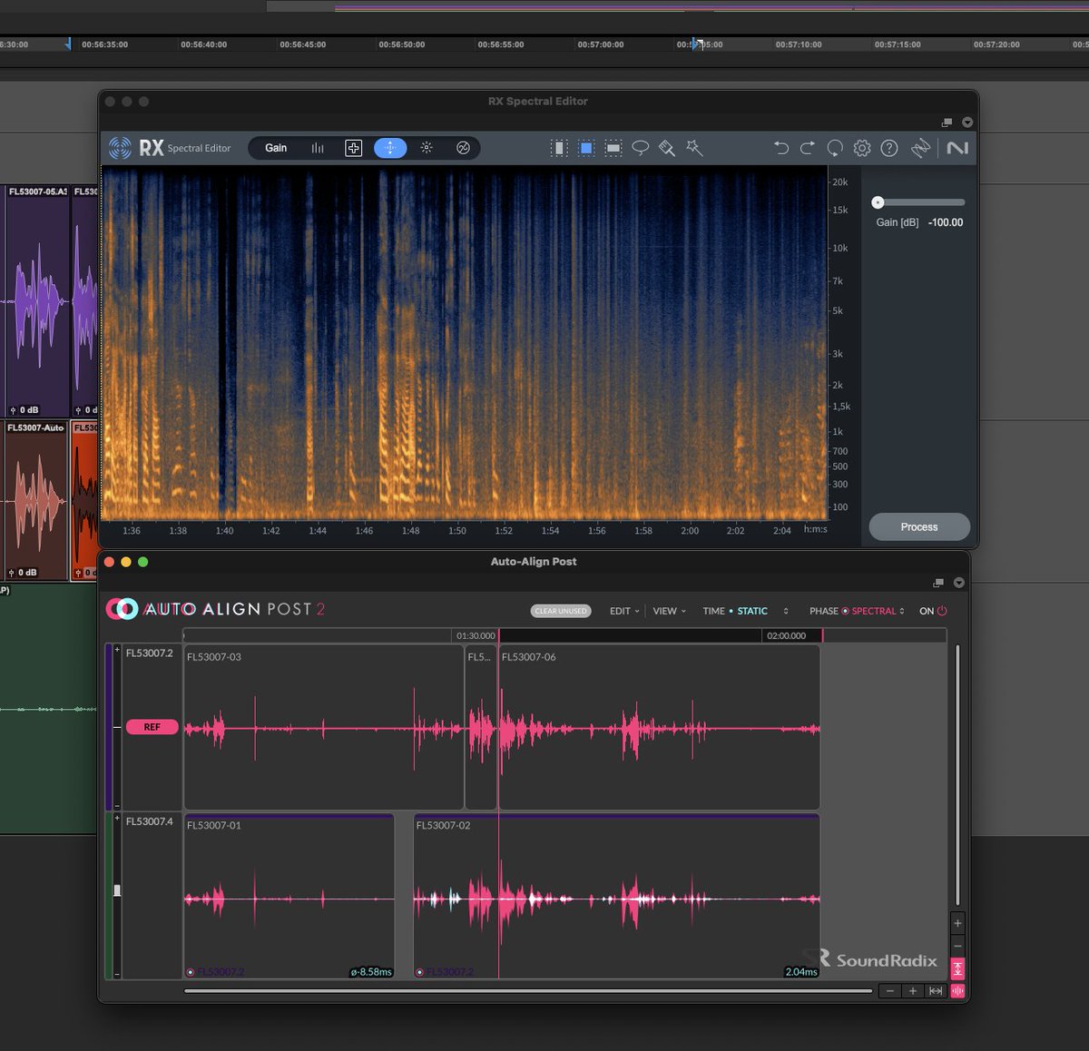Click the Auto Align Post 2 logo
This screenshot has height=1051, width=1089.
215,609
